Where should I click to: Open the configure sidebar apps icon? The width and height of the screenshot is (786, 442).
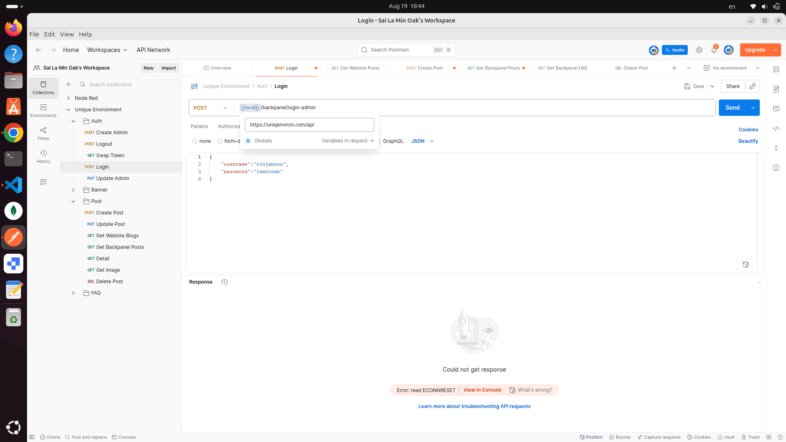(x=43, y=182)
